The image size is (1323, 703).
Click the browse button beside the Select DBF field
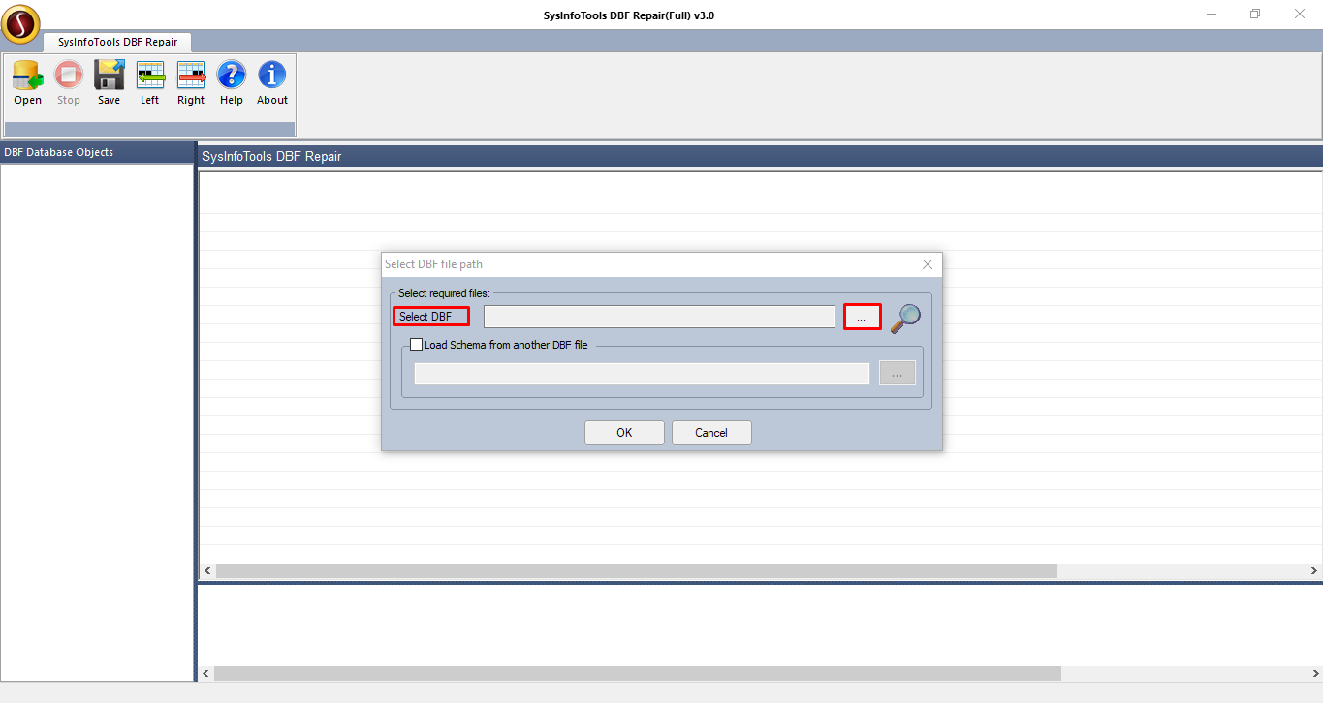(x=862, y=318)
